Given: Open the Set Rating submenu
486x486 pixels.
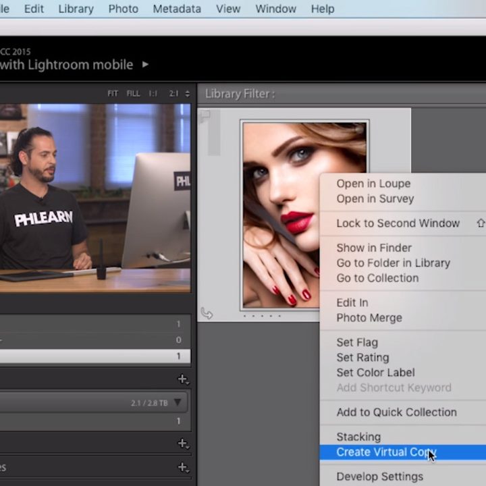Looking at the screenshot, I should [x=362, y=357].
